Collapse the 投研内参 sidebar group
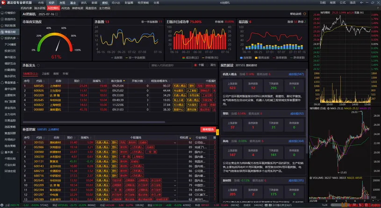381x208 pixels. 17,38
